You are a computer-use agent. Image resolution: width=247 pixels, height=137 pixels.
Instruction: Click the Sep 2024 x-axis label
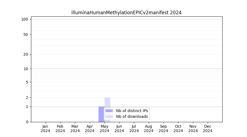[x=163, y=129]
